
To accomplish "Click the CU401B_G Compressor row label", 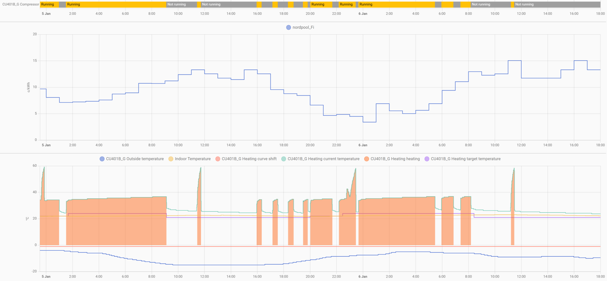I will (21, 4).
